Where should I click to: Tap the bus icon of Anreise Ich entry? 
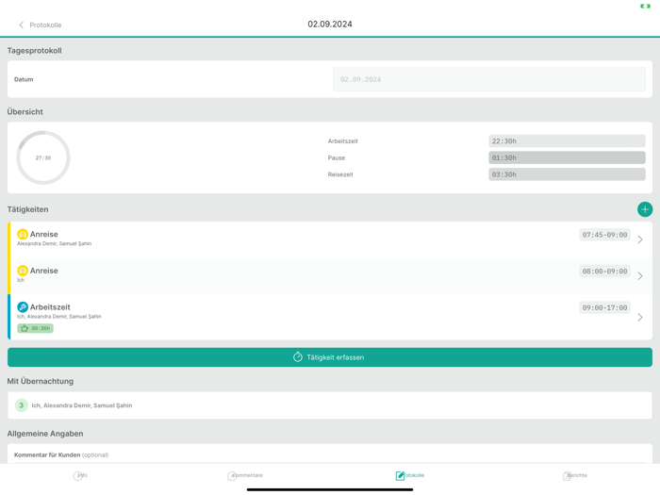point(23,271)
